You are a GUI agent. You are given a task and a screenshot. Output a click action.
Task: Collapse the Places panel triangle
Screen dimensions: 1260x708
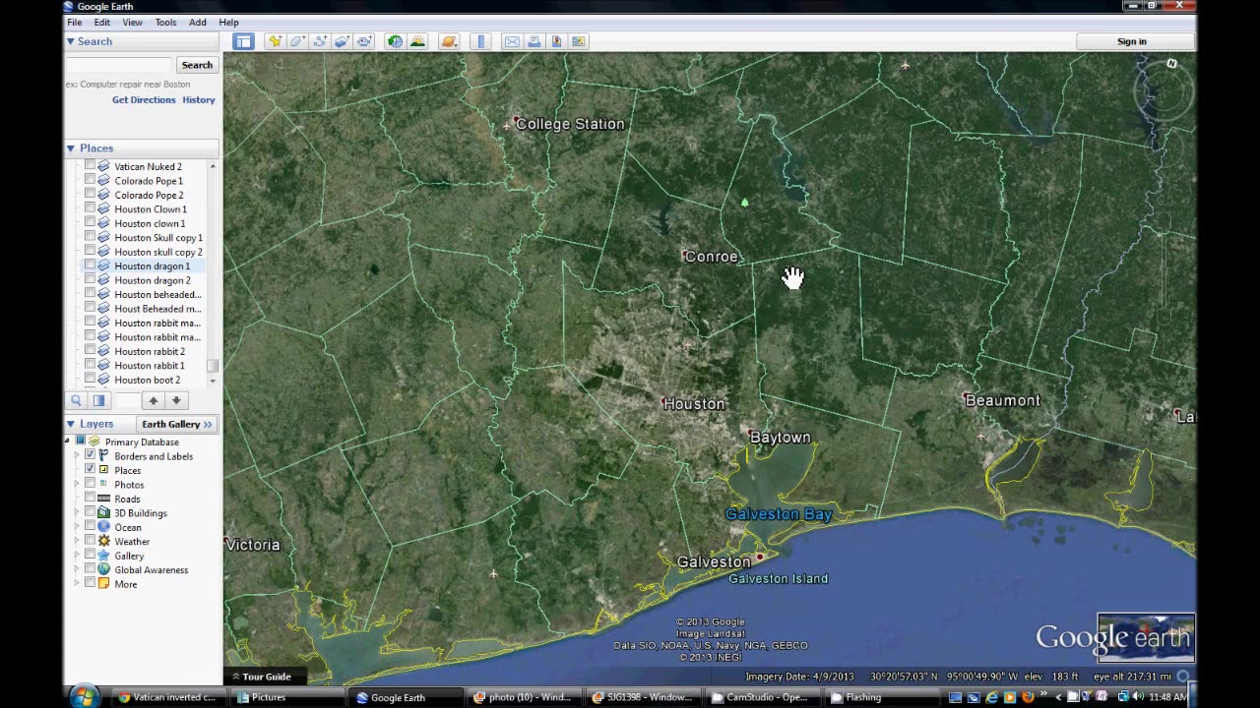pyautogui.click(x=71, y=148)
